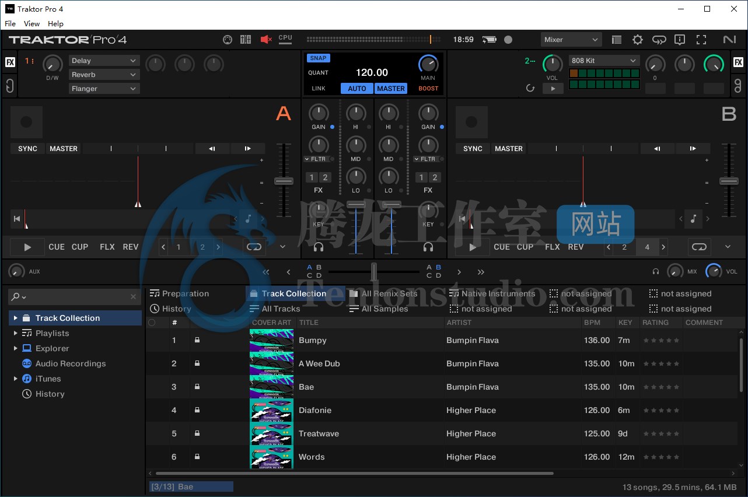Open channel A FLTR type dropdown

tap(307, 159)
